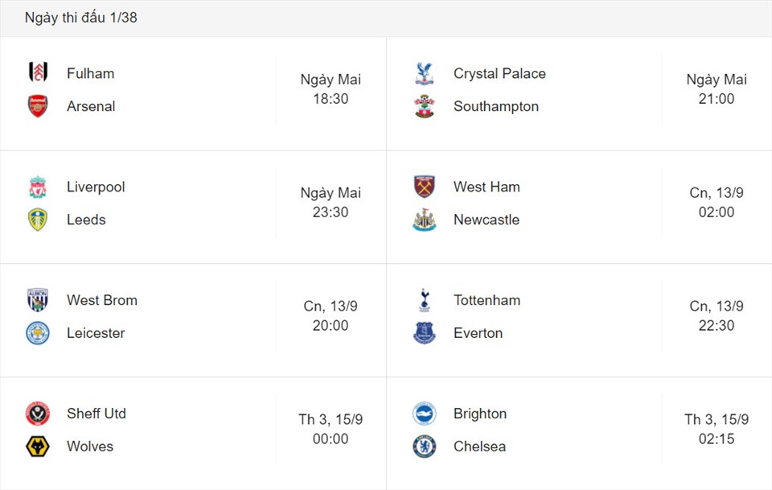Click the Crystal Palace eagle crest
Viewport: 772px width, 490px height.
(x=424, y=73)
